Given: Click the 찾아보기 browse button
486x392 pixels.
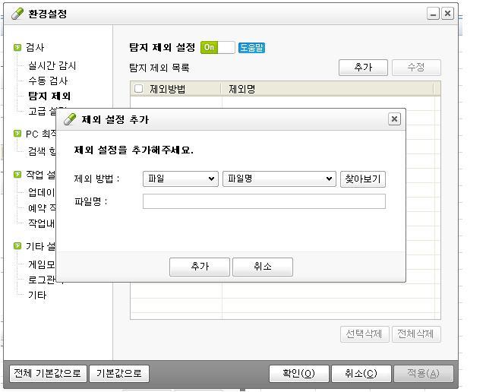Looking at the screenshot, I should [x=363, y=179].
